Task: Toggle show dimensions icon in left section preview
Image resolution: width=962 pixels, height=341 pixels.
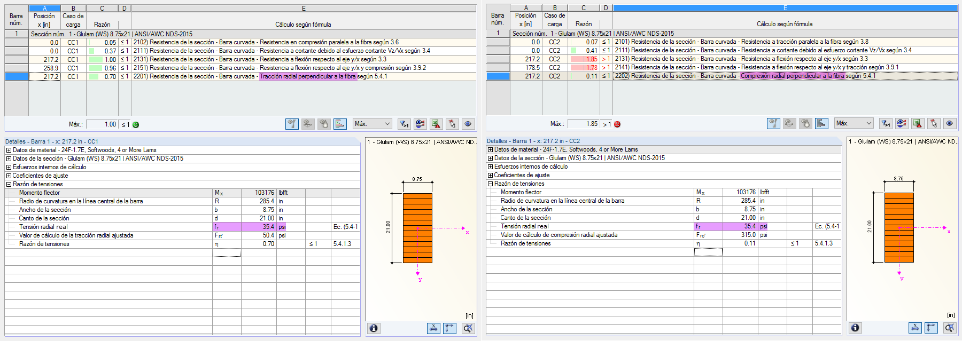Action: [433, 328]
